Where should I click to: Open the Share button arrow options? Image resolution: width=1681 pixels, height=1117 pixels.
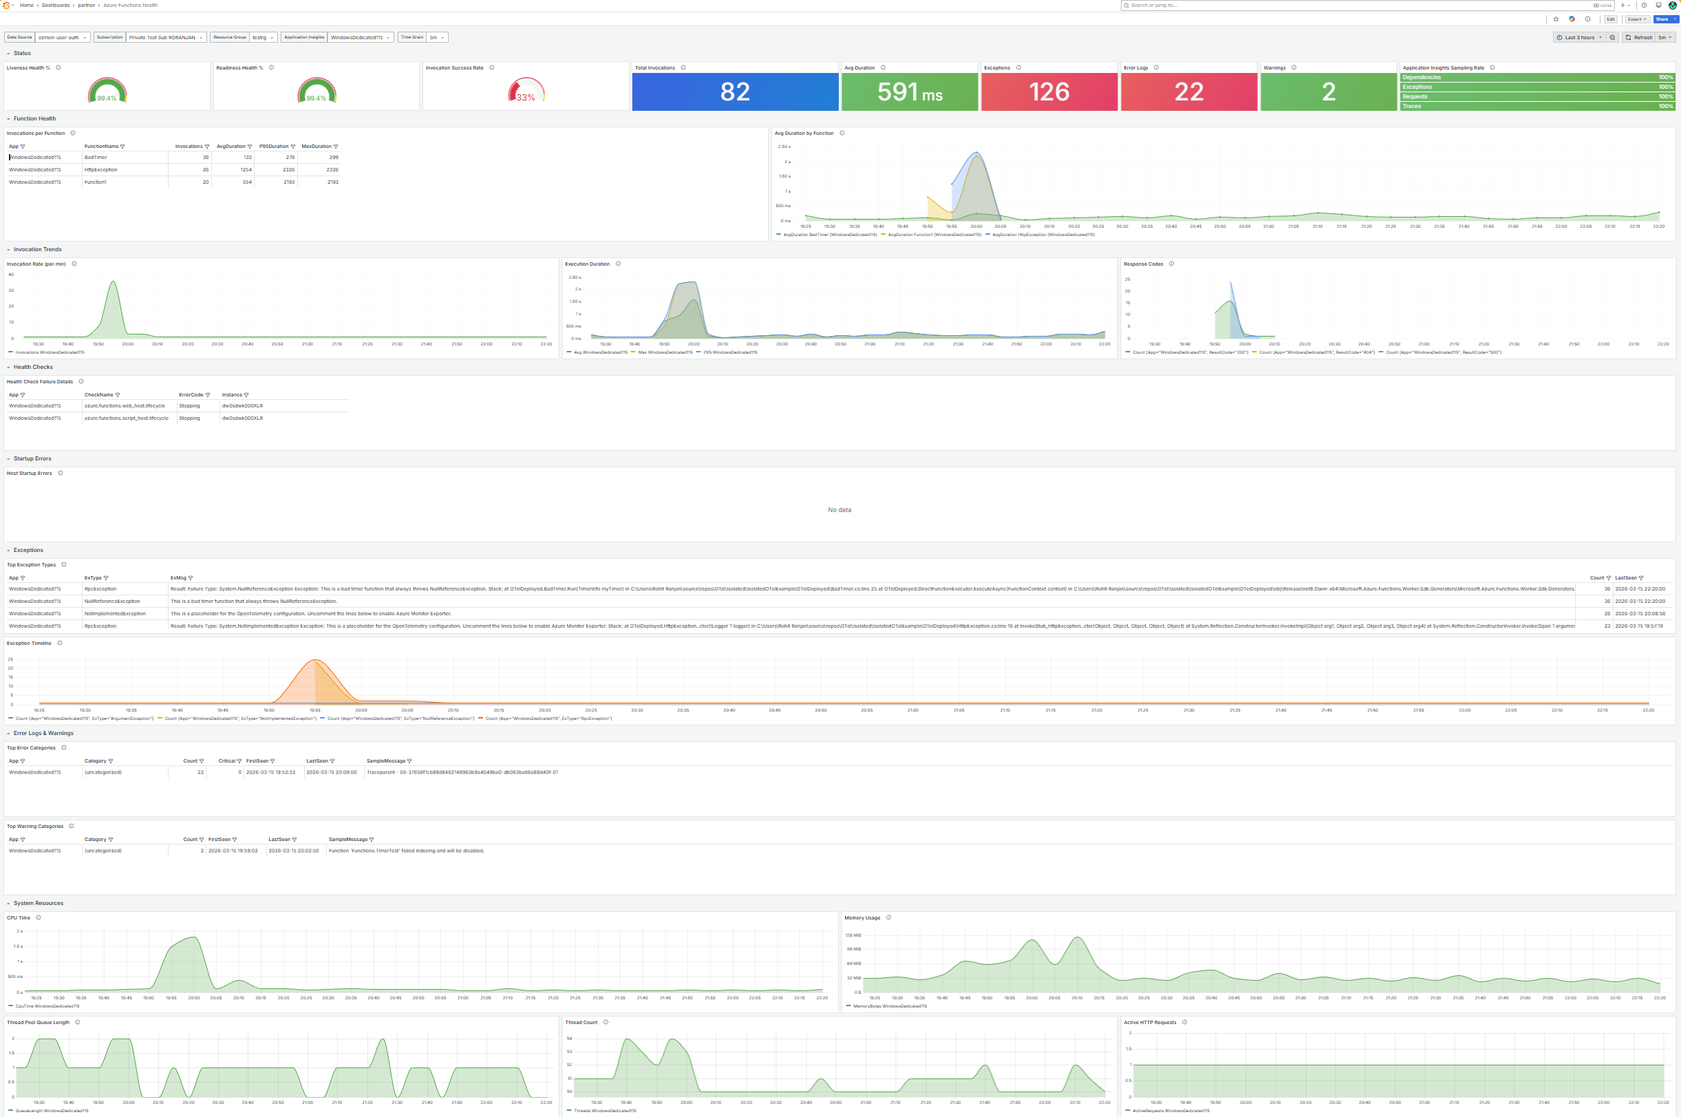point(1674,19)
